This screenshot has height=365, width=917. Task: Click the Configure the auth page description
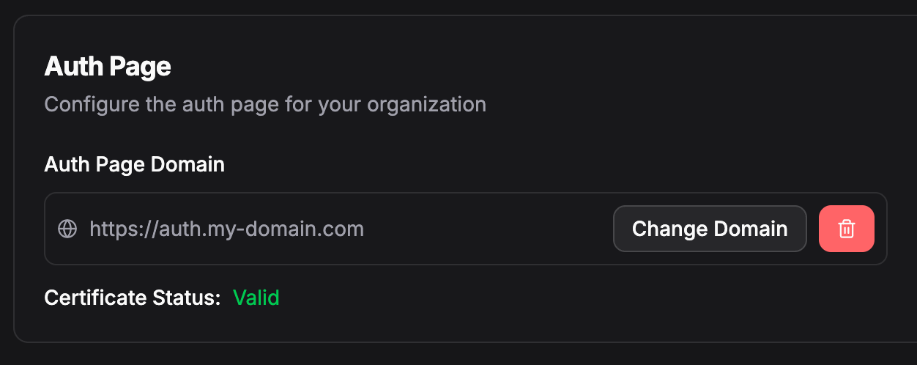point(265,104)
